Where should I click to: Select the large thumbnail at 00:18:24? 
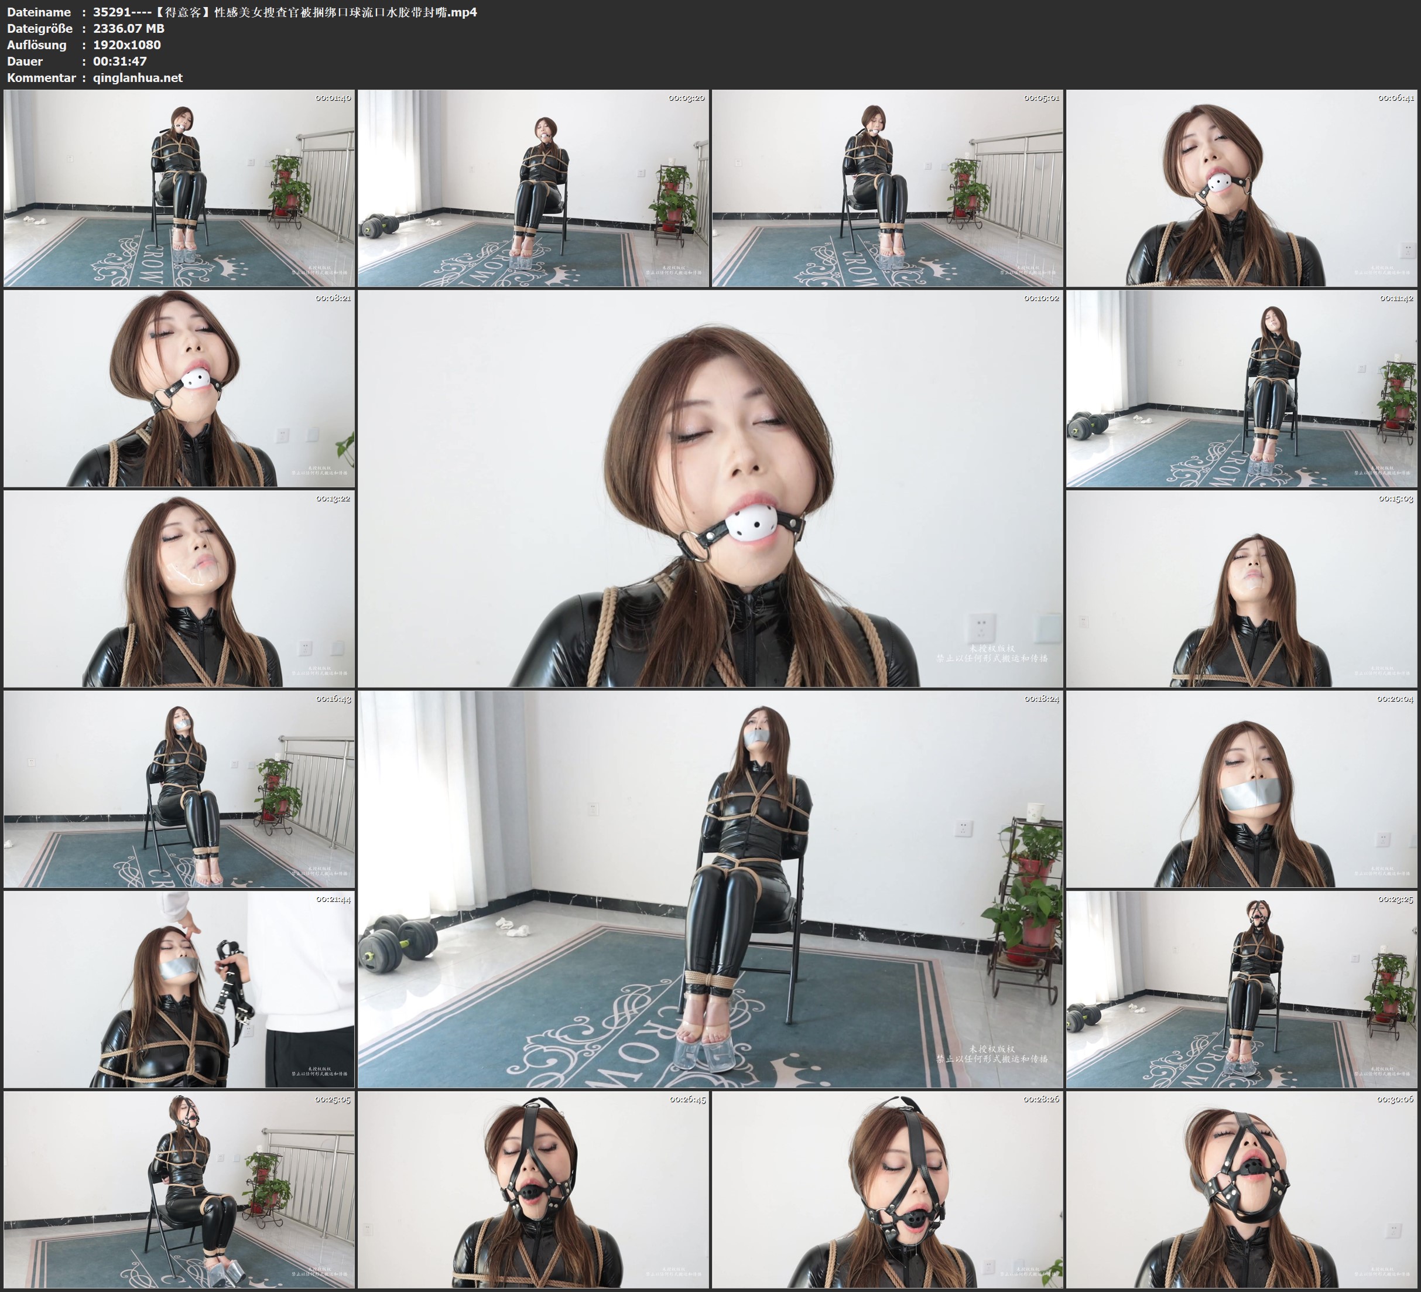(x=710, y=889)
